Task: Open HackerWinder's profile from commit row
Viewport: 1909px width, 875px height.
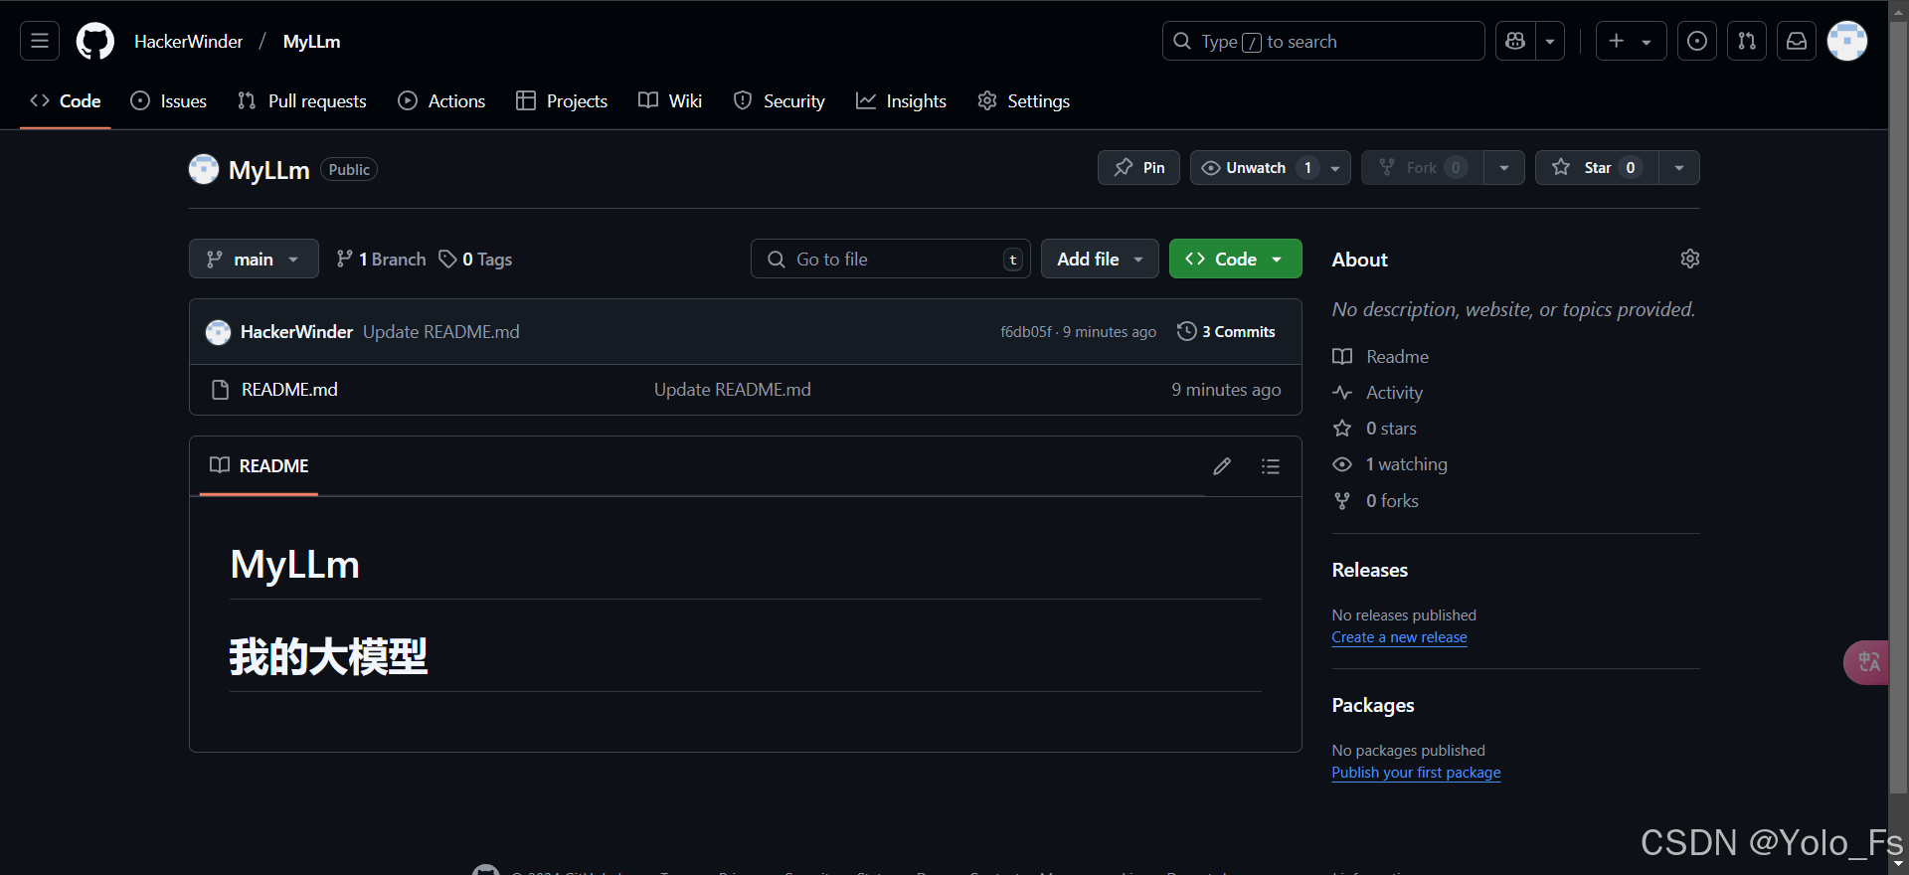Action: [296, 331]
